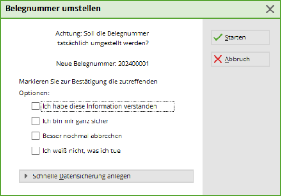Toggle the 'Ich weiß nicht, was ich tue' checkbox
The image size is (281, 196).
click(x=35, y=150)
